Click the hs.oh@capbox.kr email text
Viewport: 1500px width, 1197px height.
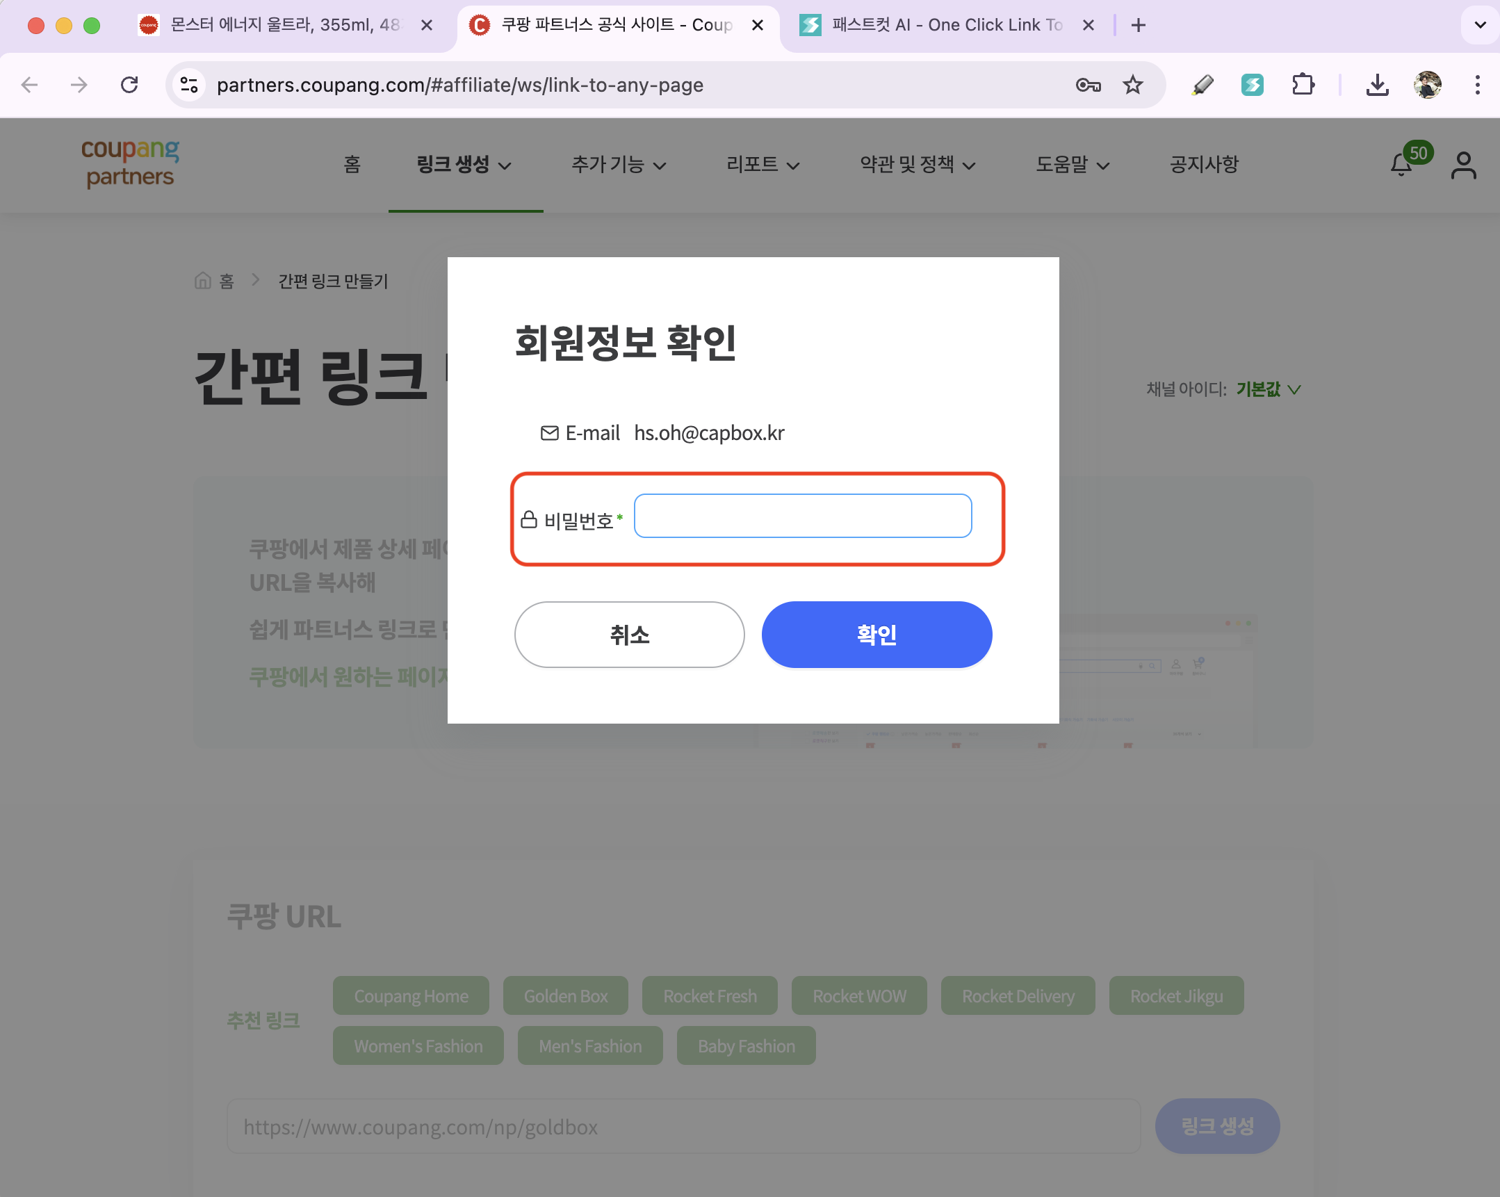tap(709, 433)
